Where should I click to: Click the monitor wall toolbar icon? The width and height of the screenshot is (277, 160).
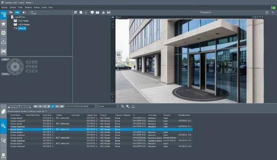point(92,13)
